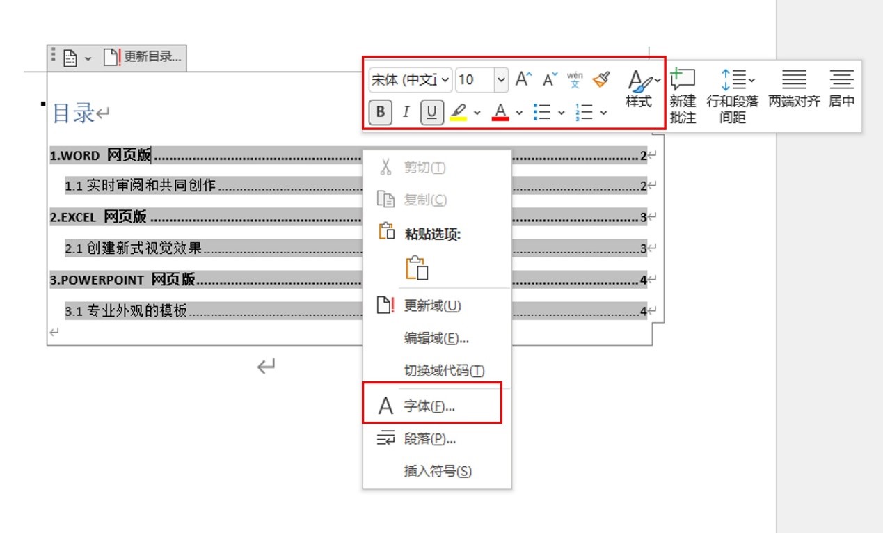Click the increase font size icon
Image resolution: width=883 pixels, height=533 pixels.
click(x=524, y=79)
